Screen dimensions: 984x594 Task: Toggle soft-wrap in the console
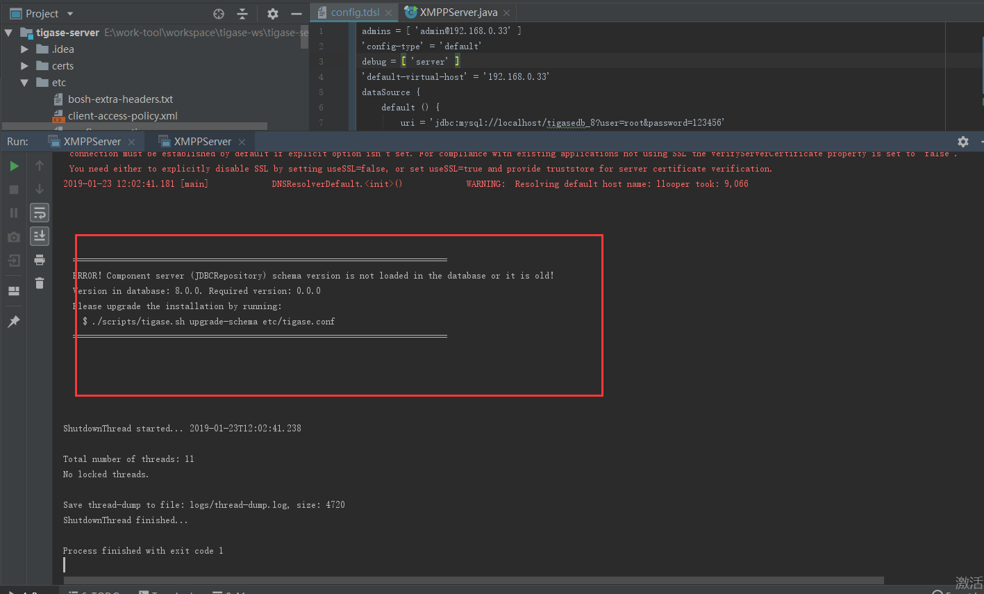40,213
